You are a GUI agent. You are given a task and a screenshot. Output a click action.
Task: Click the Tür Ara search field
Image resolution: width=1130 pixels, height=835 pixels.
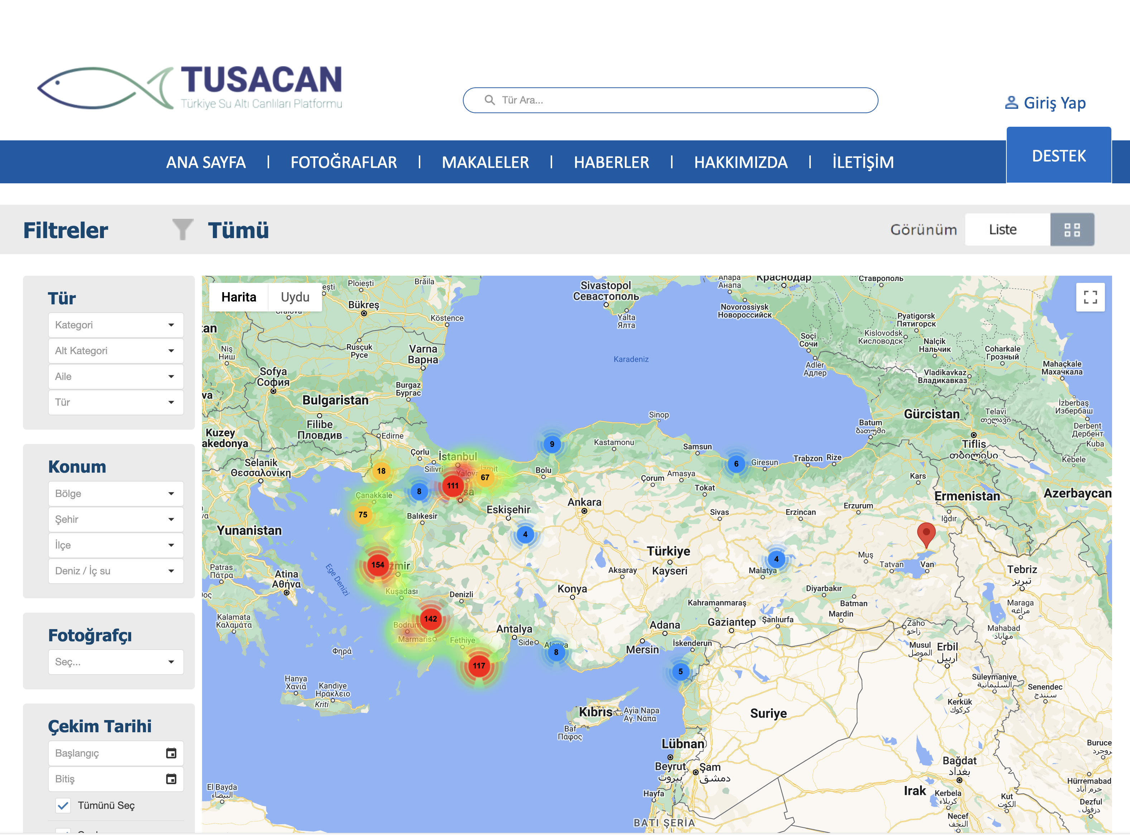coord(670,100)
